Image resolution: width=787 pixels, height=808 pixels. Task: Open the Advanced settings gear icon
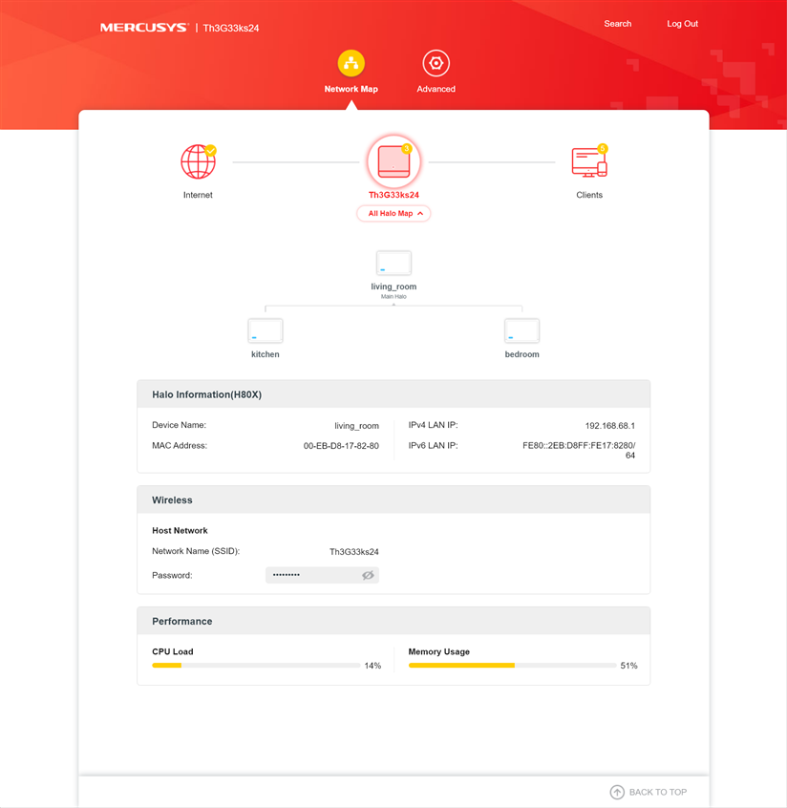pos(436,63)
